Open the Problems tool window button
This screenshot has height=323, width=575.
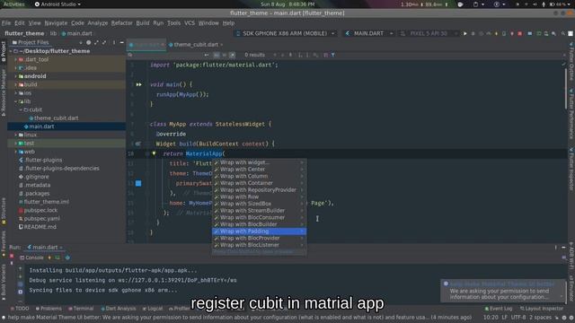coord(48,309)
